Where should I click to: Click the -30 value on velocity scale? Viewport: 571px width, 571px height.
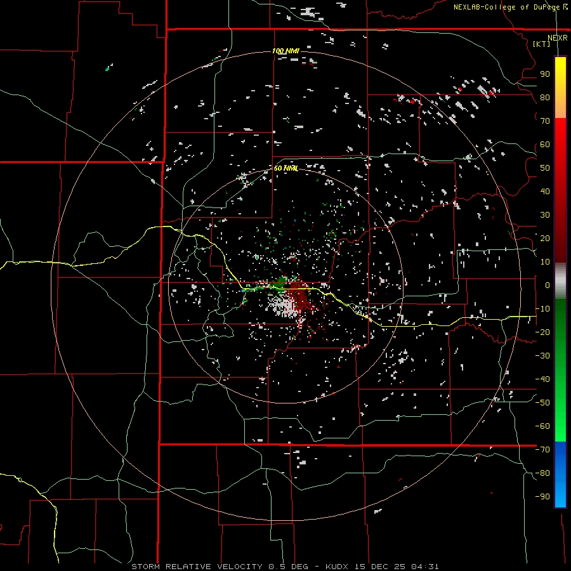pos(542,356)
